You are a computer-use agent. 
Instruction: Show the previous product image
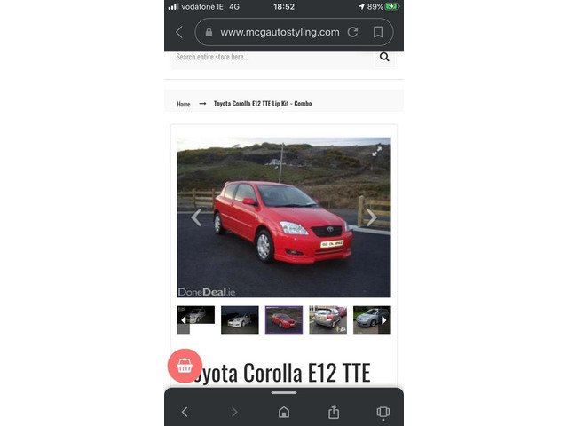click(x=195, y=217)
